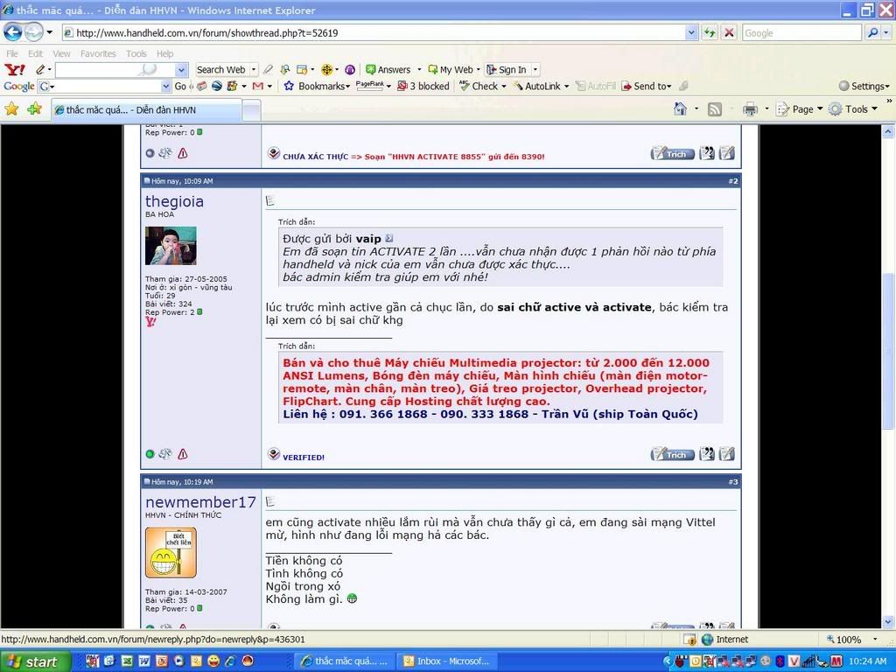
Task: Open the File menu
Action: point(12,53)
